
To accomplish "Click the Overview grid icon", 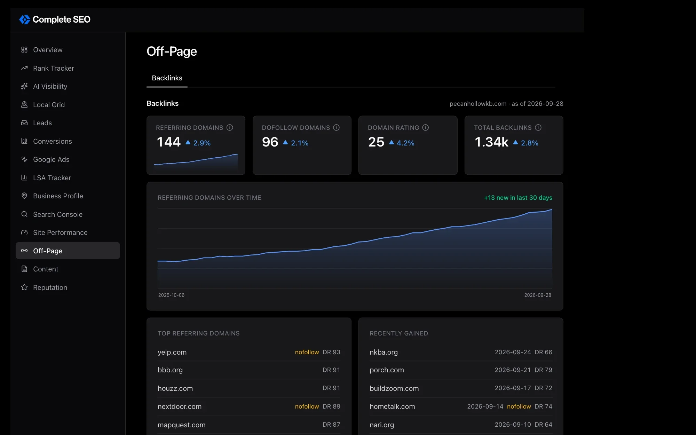I will [x=24, y=50].
